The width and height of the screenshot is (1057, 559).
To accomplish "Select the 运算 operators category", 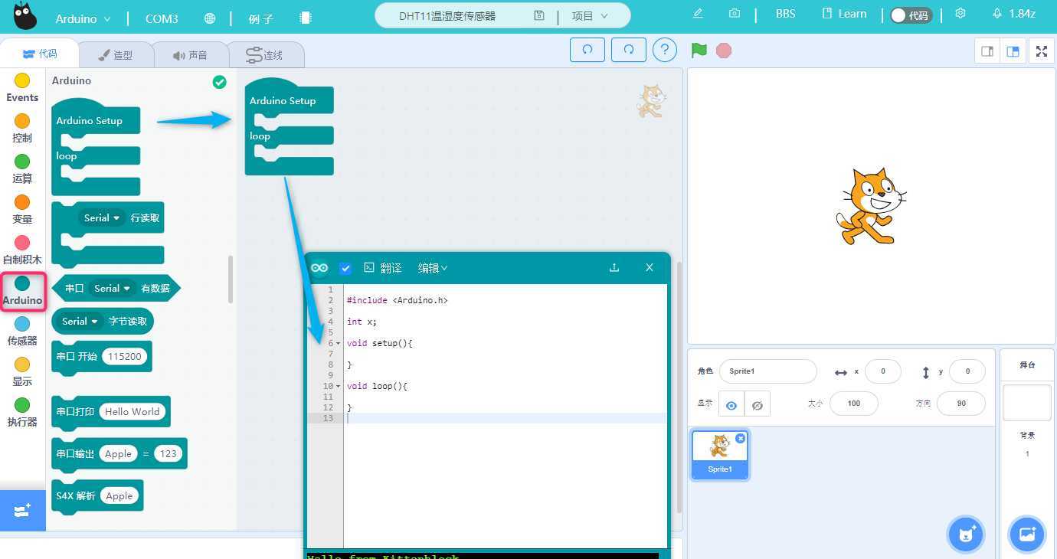I will click(x=22, y=168).
